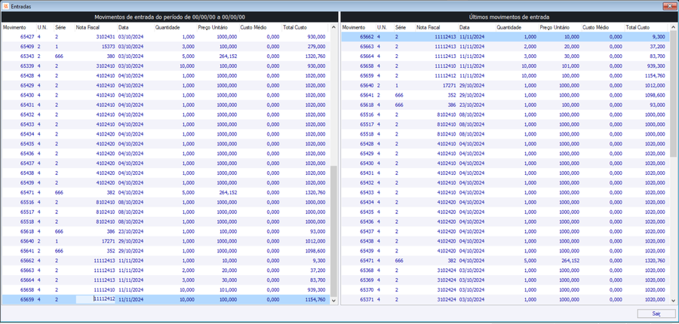Image resolution: width=679 pixels, height=324 pixels.
Task: Click the Nota Fiscal edit field 11112412
Action: [96, 299]
